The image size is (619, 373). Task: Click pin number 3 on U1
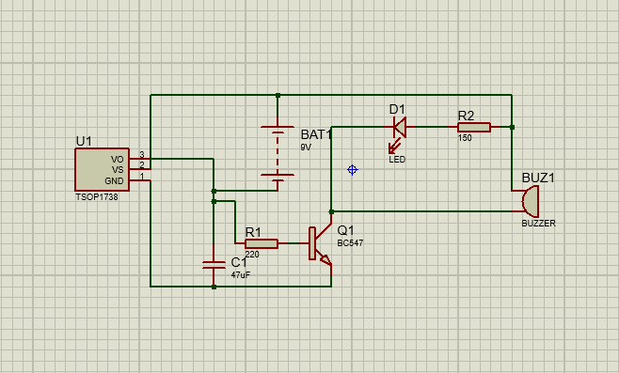click(142, 155)
